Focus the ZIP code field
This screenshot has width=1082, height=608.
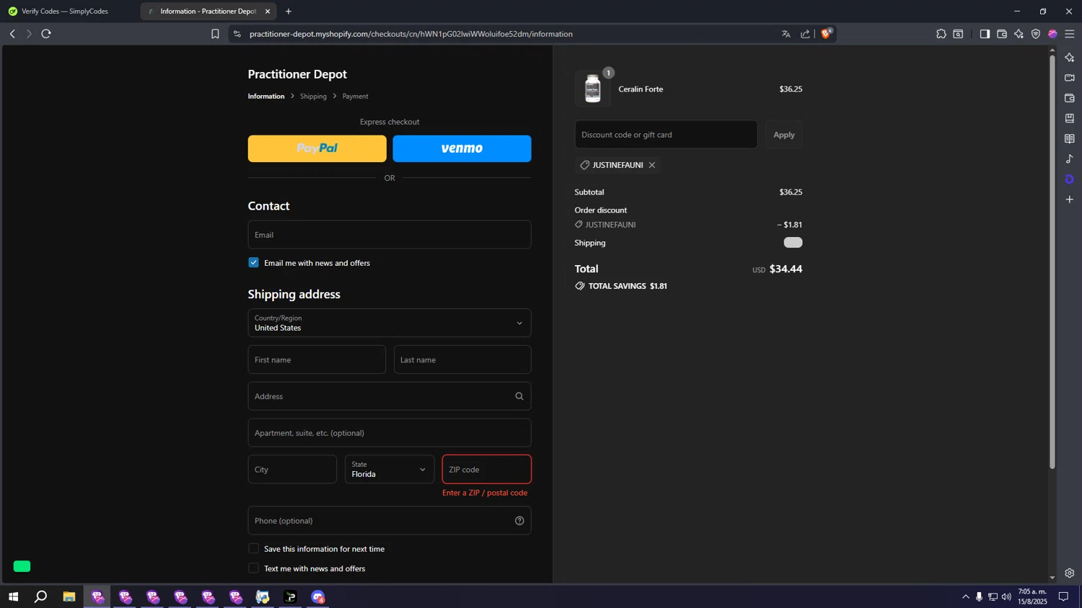coord(487,469)
